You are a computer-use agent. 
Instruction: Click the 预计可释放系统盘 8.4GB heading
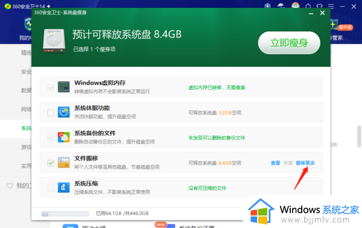click(x=127, y=34)
